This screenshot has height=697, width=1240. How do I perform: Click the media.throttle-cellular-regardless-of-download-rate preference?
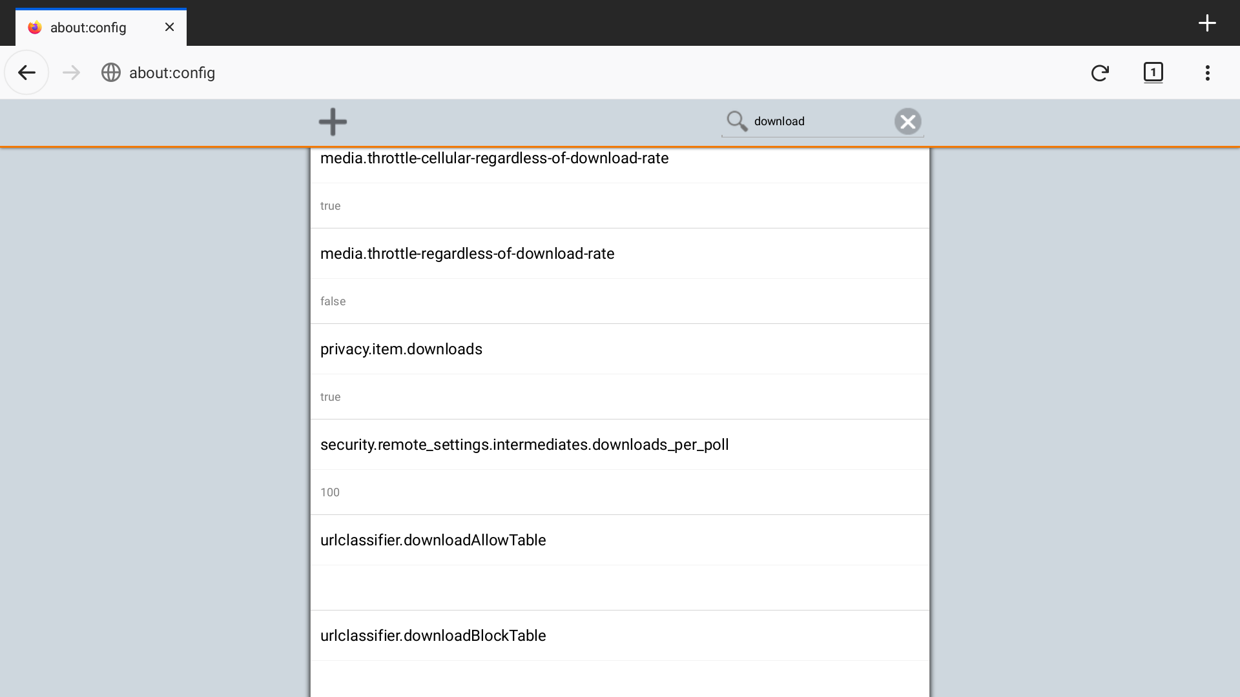(494, 159)
